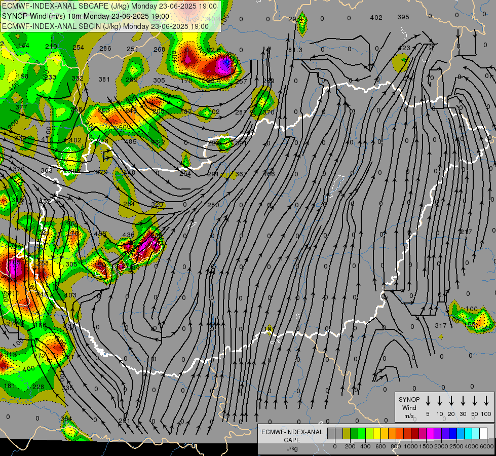The width and height of the screenshot is (496, 456).
Task: Click the 217 value on the map
Action: coord(466,232)
